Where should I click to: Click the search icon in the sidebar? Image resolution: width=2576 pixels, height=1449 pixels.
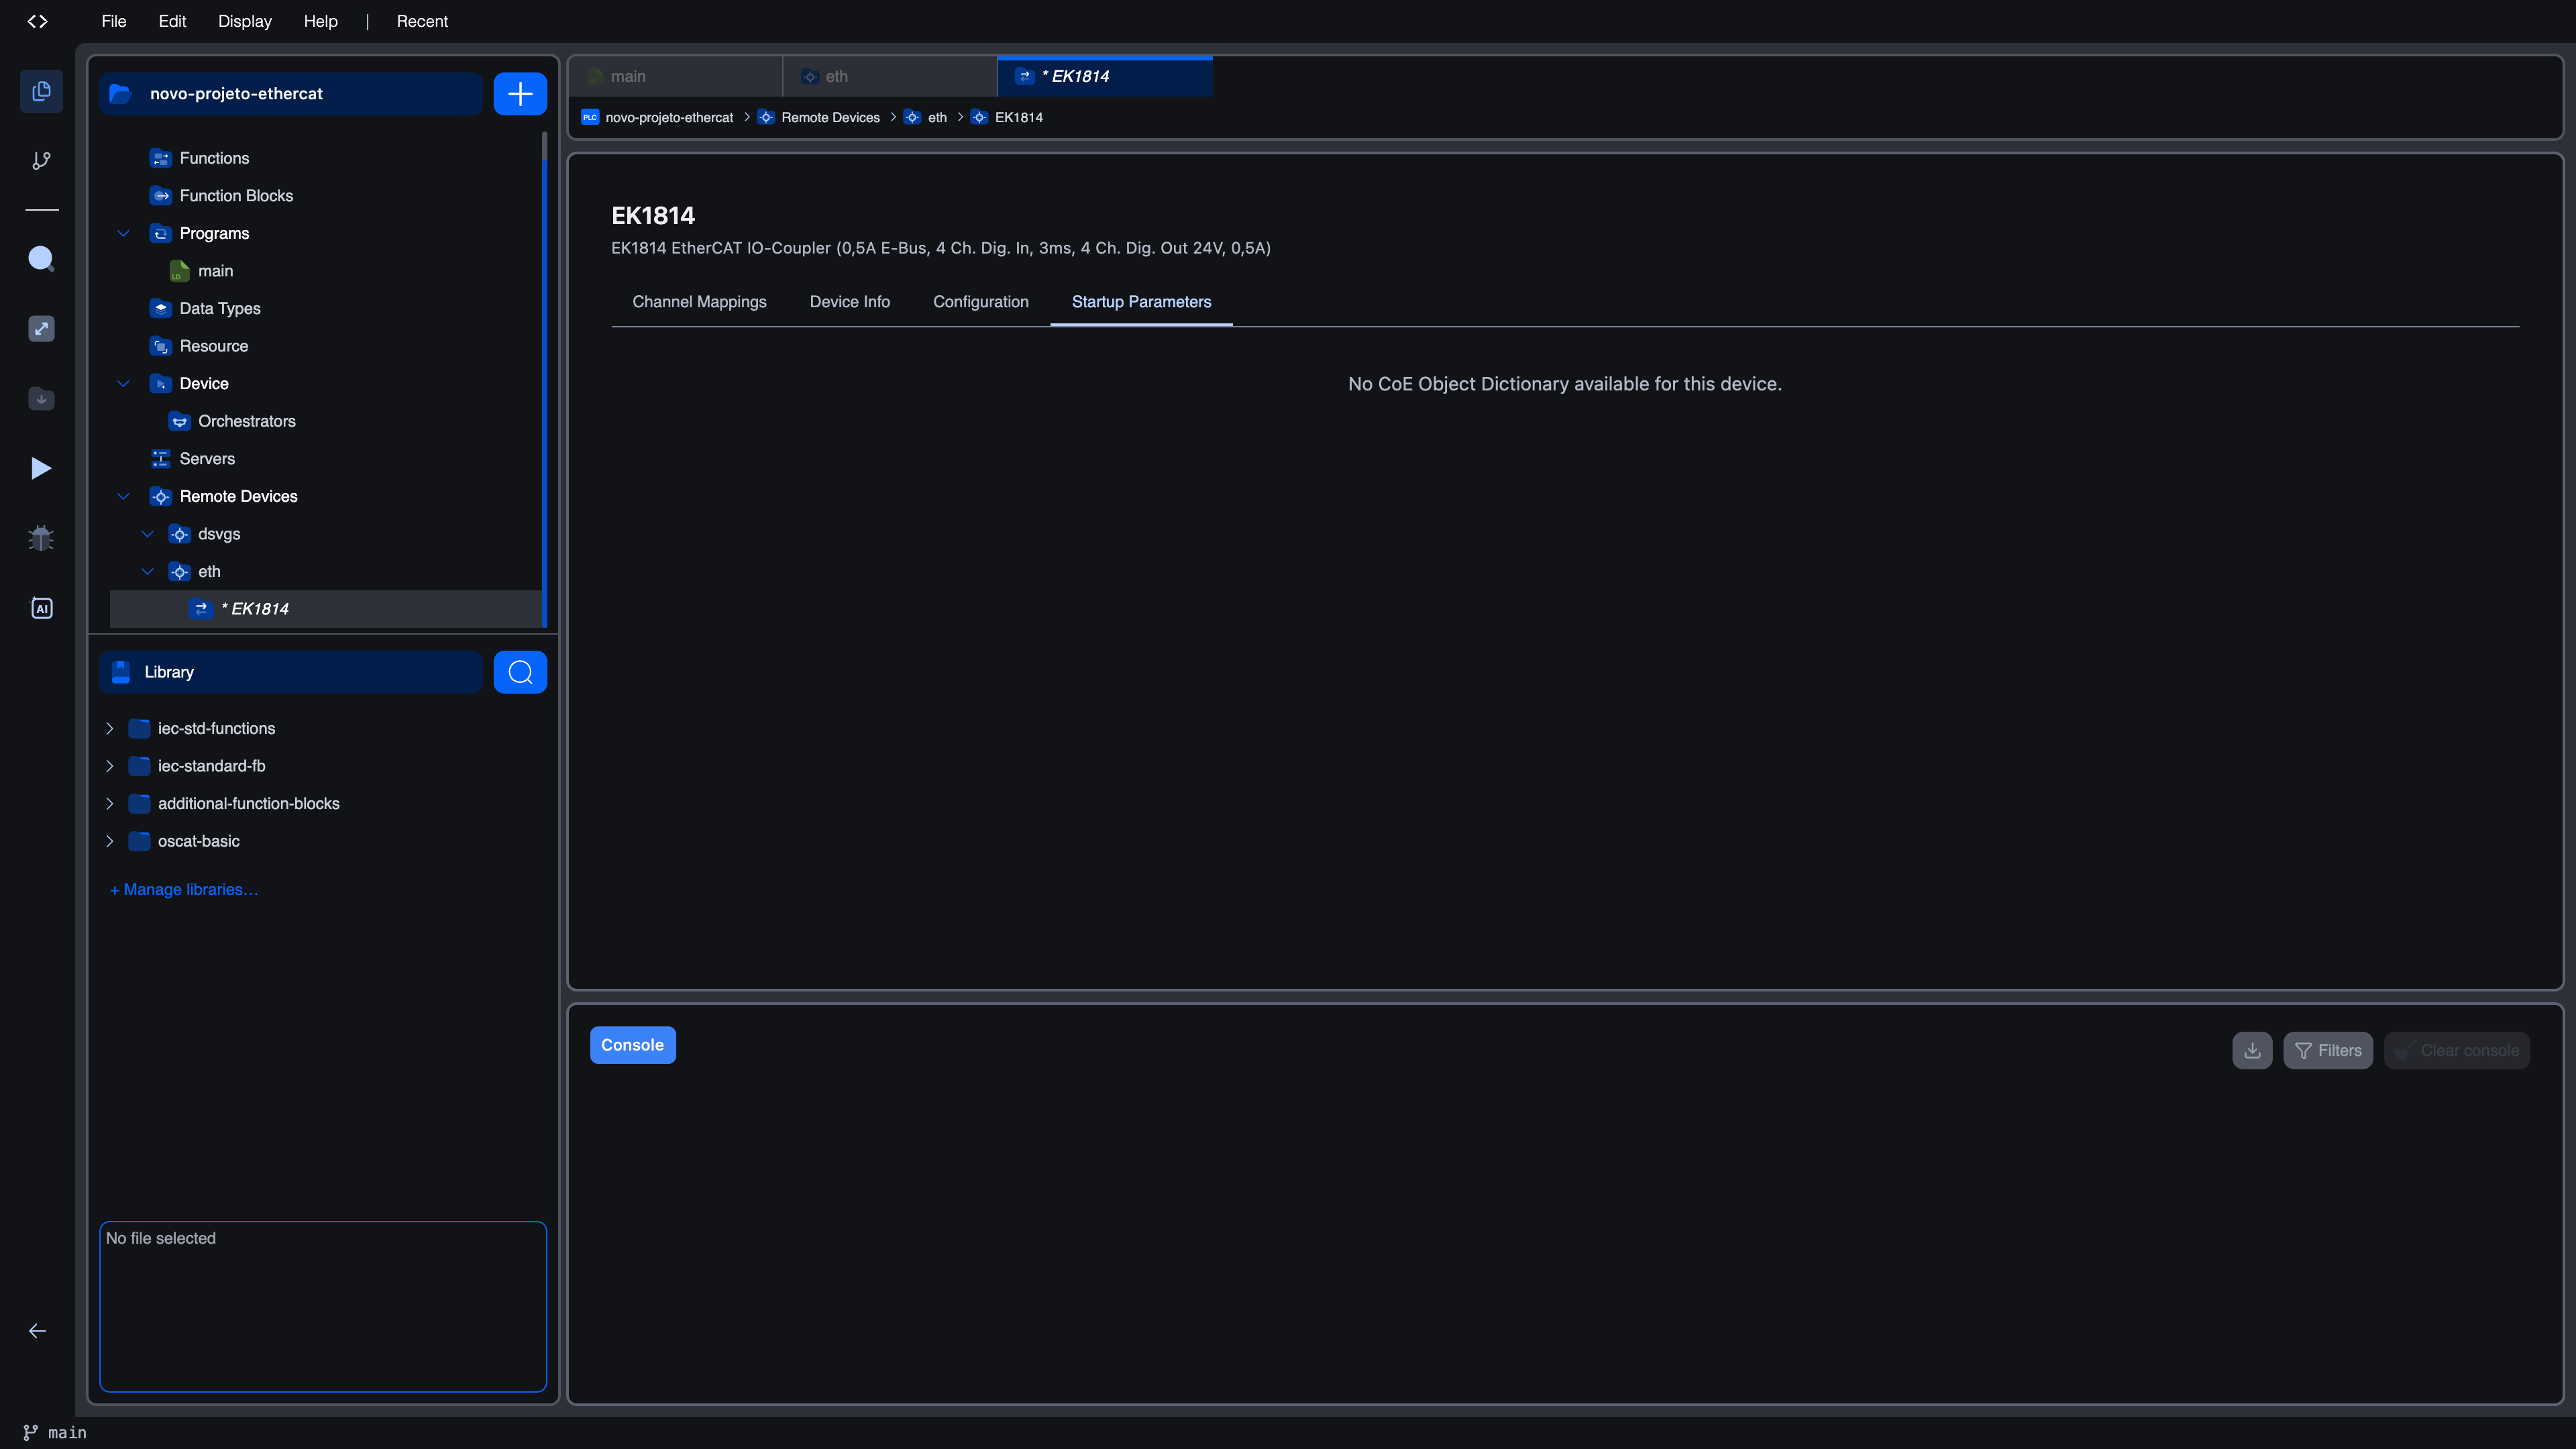41,259
